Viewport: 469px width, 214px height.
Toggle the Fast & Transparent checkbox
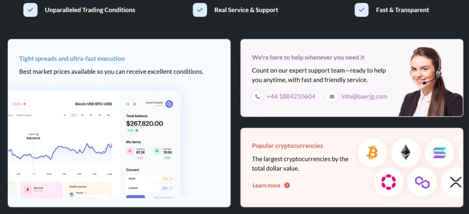tap(361, 10)
